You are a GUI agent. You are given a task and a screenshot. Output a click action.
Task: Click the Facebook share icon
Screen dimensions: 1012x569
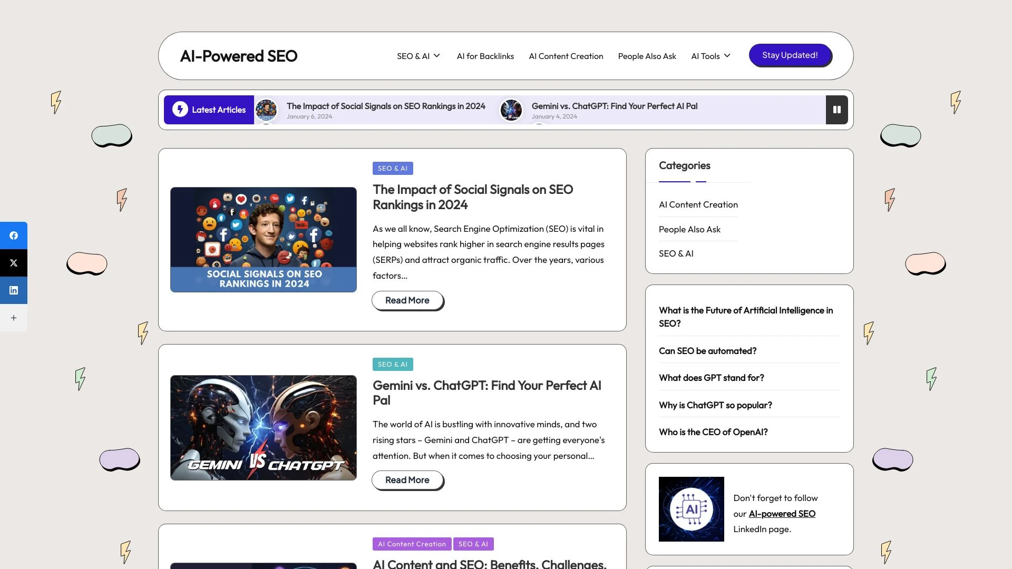(x=13, y=235)
